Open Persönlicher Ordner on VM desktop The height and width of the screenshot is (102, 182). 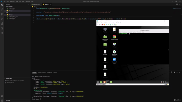pos(105,38)
